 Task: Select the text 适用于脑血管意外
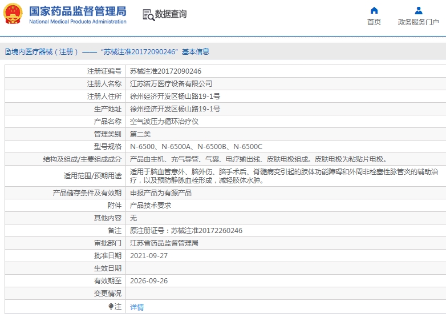(x=157, y=172)
